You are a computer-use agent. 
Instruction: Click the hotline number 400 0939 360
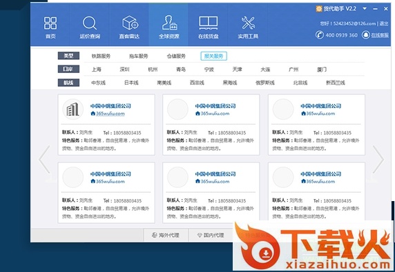coord(342,35)
